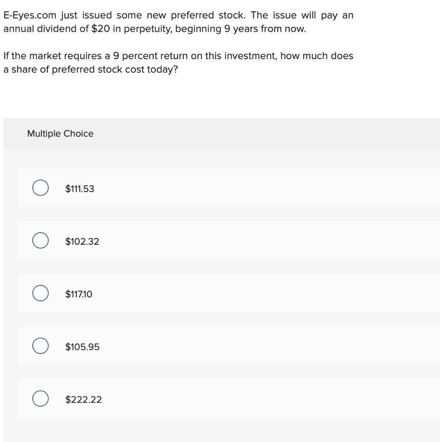Select the $105.95 radio button
The height and width of the screenshot is (442, 440).
[40, 345]
